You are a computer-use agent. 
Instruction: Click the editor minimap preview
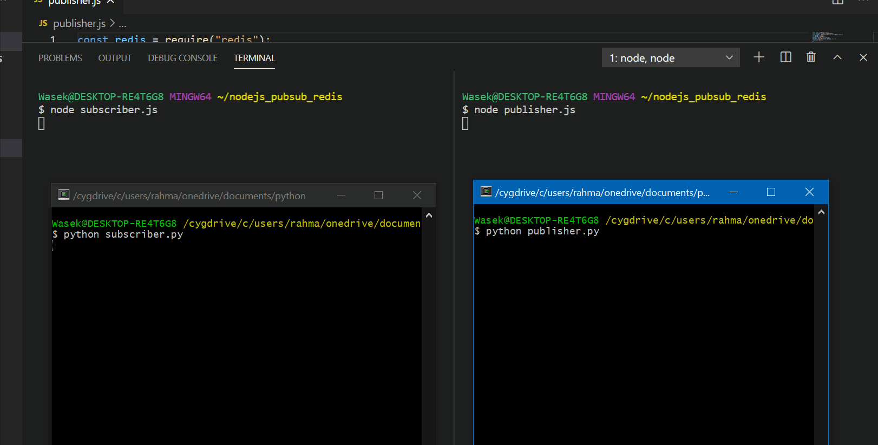[828, 36]
